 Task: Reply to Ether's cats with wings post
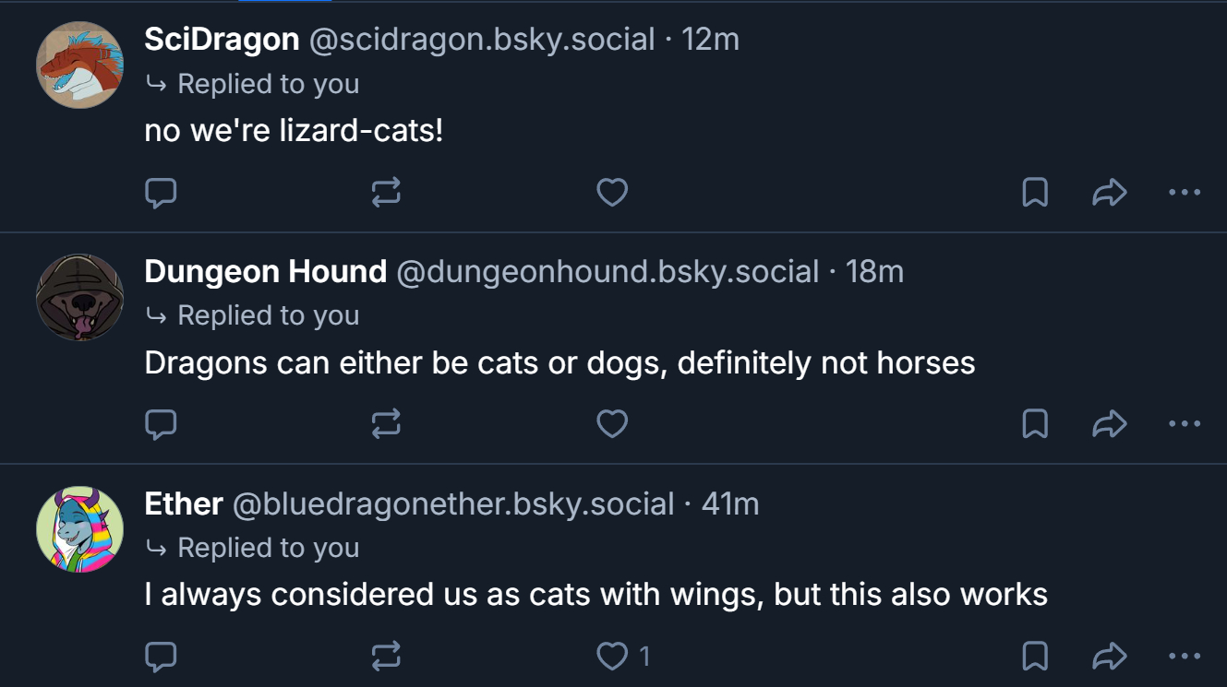click(x=162, y=656)
